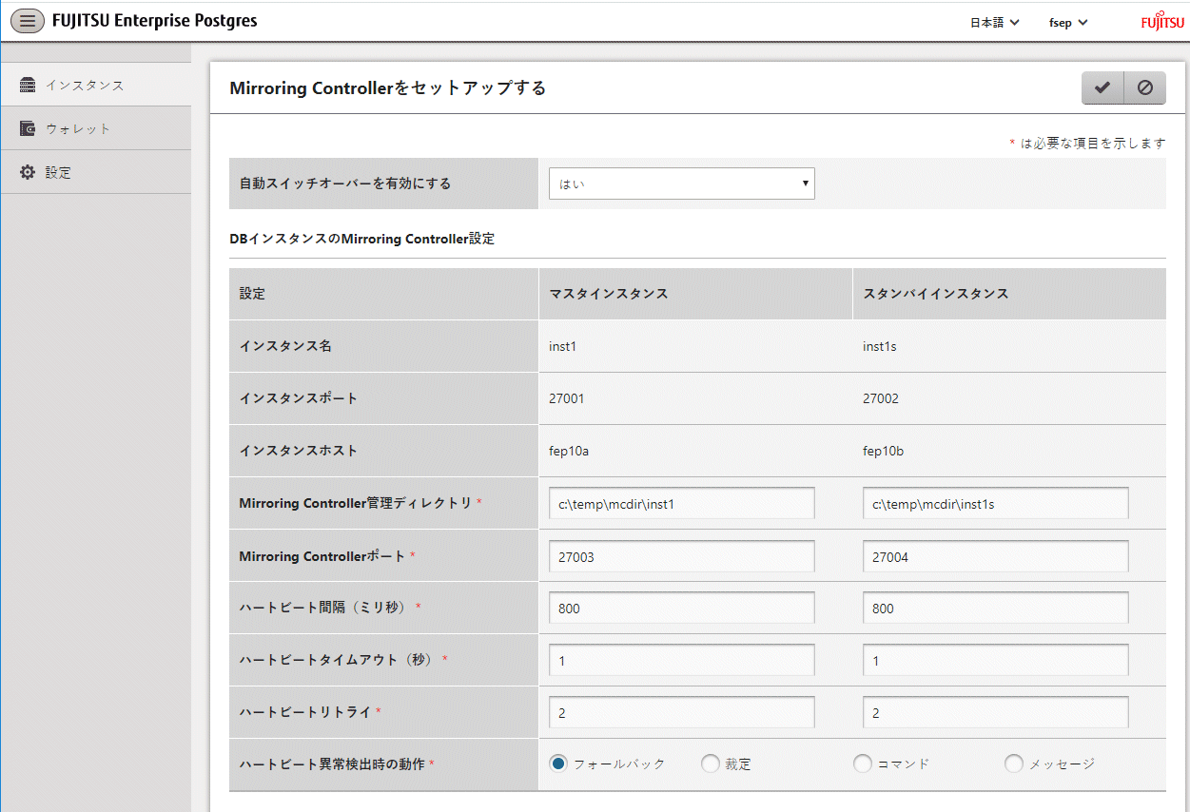Click the master instance host fep10a

569,451
